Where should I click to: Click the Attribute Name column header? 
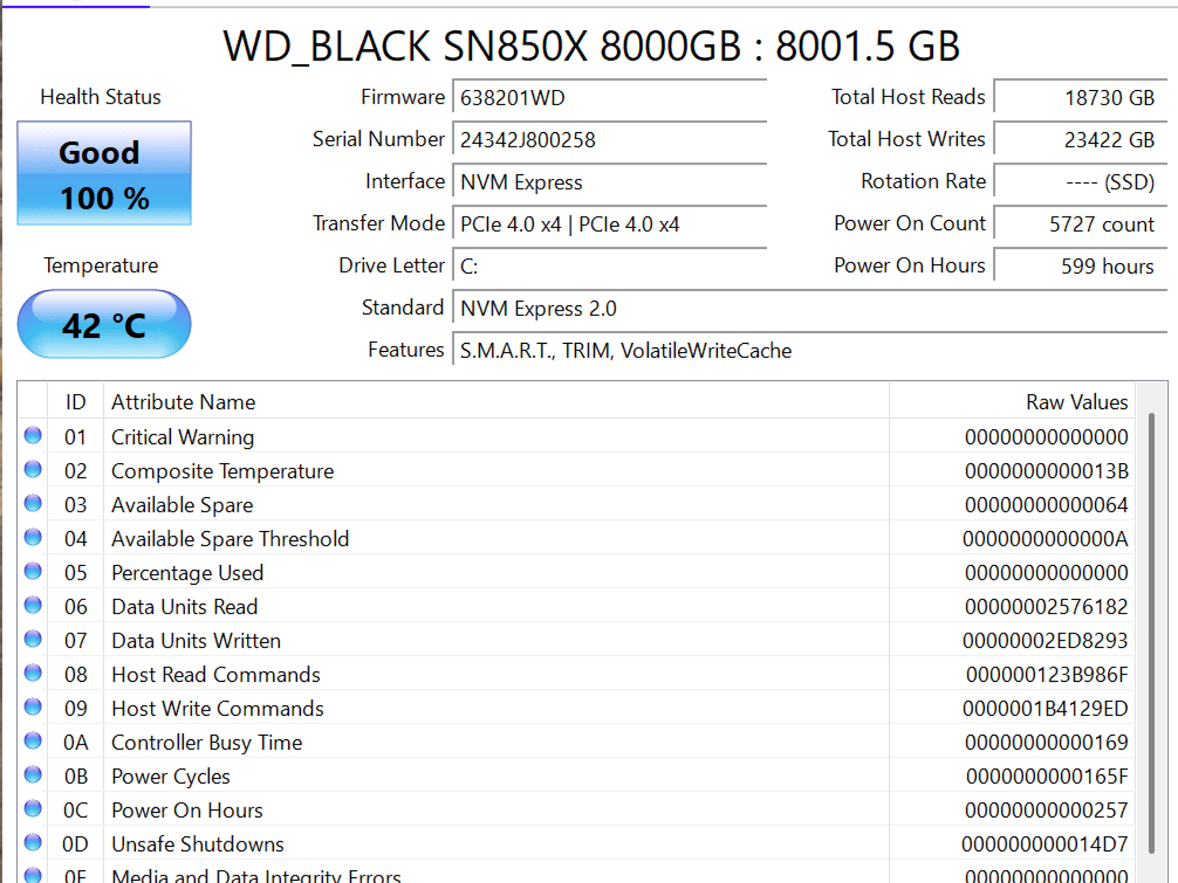point(496,401)
